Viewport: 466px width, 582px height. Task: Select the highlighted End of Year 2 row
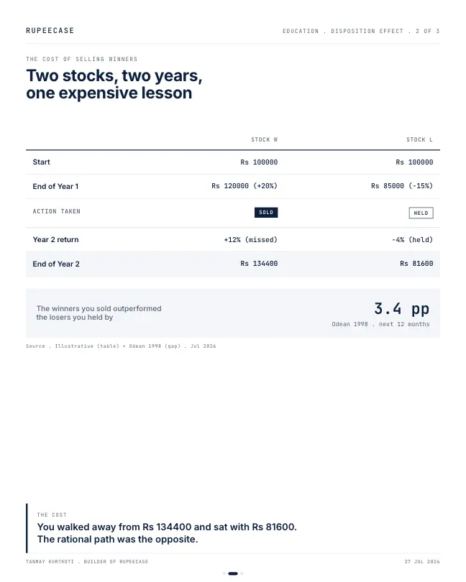(233, 264)
